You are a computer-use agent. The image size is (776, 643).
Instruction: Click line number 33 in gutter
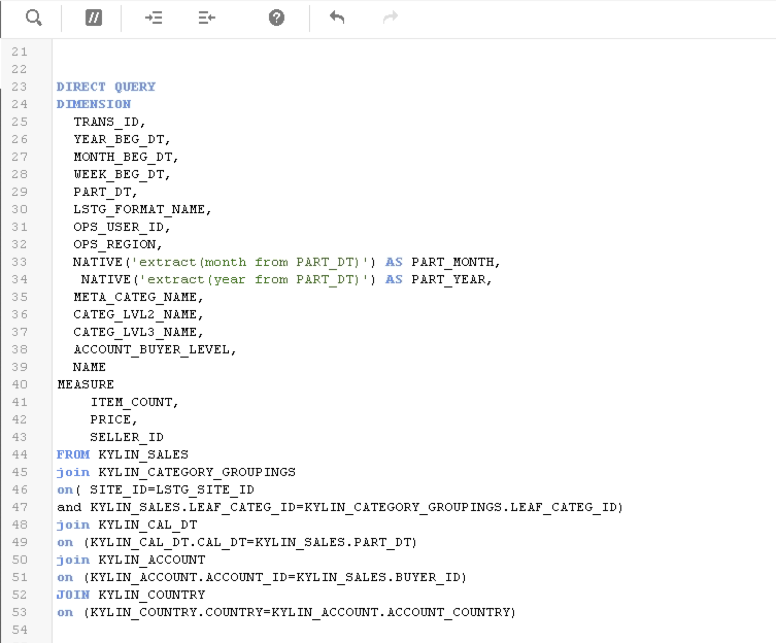[x=20, y=262]
